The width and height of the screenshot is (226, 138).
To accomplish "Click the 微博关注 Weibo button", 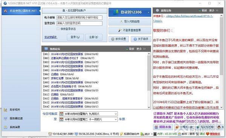I will (184, 127).
